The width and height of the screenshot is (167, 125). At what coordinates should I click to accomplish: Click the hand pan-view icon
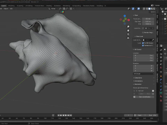coord(128,31)
